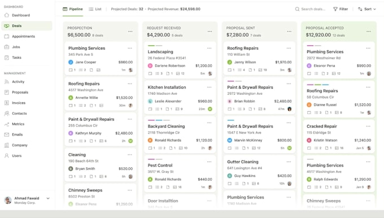384x218 pixels.
Task: Open Proposal Accepted column more options
Action: pos(369,32)
